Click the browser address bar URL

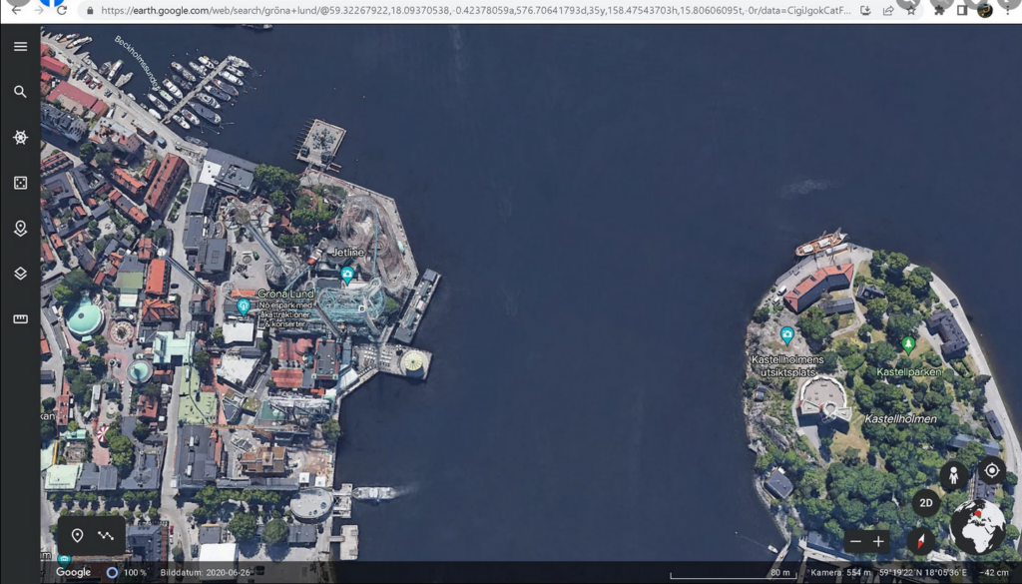tap(469, 11)
